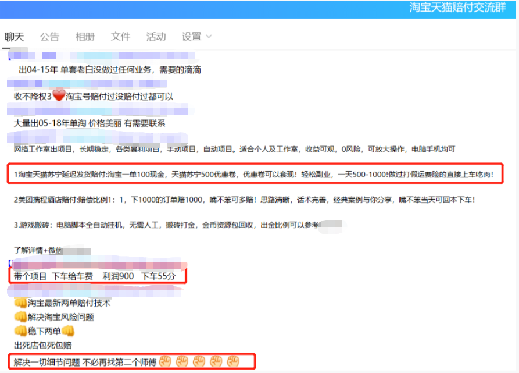Select the text 淘宝最新两单赔付技术

click(x=69, y=303)
